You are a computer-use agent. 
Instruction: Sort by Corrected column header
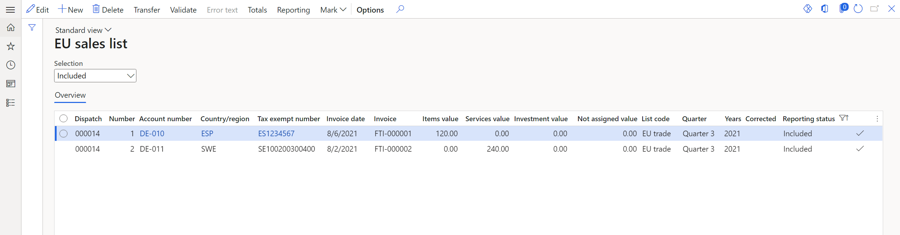click(x=760, y=119)
